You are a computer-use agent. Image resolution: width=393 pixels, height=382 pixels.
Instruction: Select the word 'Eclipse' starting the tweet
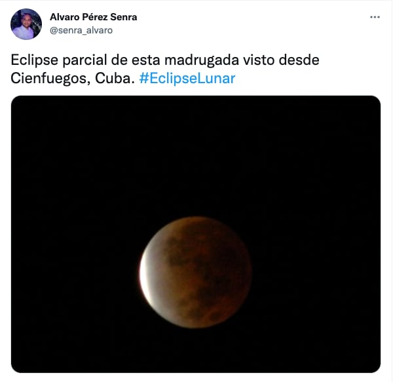coord(34,60)
